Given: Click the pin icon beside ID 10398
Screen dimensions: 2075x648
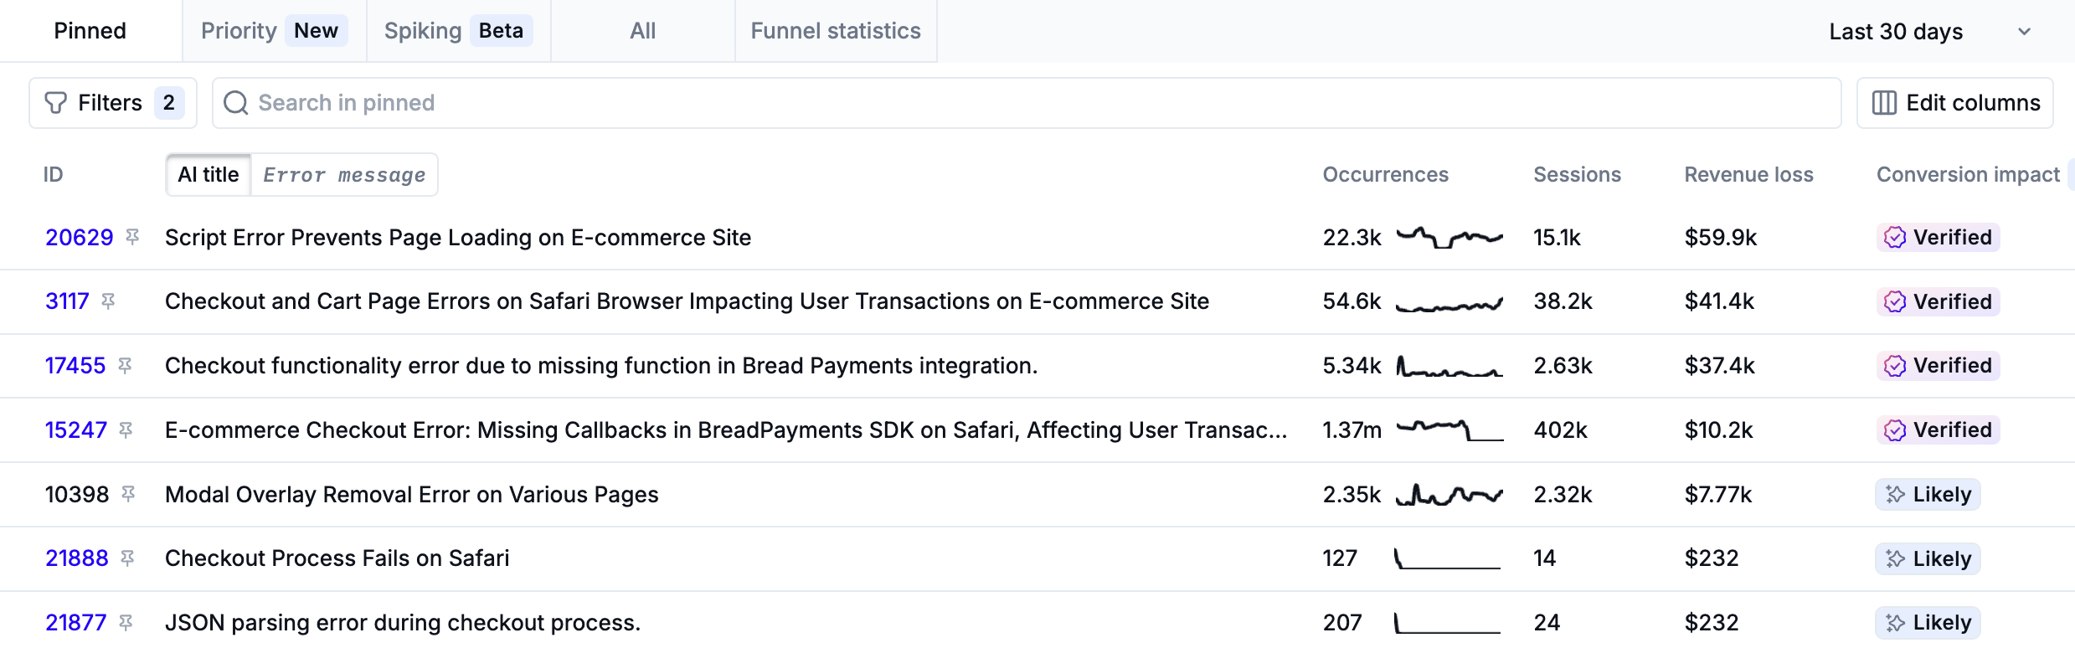Looking at the screenshot, I should click(128, 494).
